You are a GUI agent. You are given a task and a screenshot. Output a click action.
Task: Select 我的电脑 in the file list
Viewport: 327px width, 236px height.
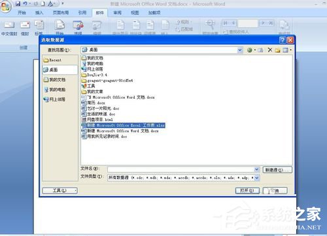click(x=92, y=63)
